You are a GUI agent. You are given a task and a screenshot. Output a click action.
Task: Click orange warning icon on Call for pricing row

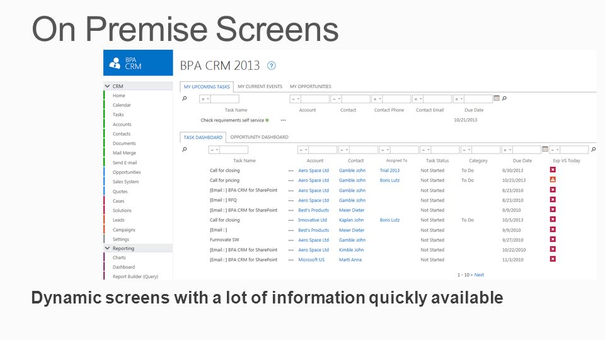pyautogui.click(x=553, y=179)
